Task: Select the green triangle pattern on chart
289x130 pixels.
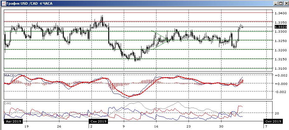Action: point(159,40)
